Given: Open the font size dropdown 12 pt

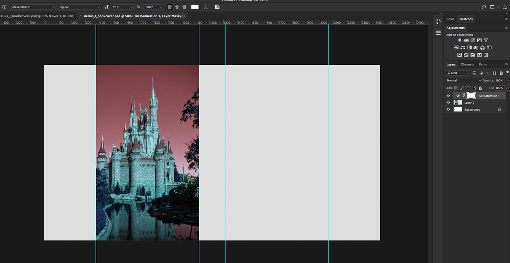Looking at the screenshot, I should pos(122,7).
